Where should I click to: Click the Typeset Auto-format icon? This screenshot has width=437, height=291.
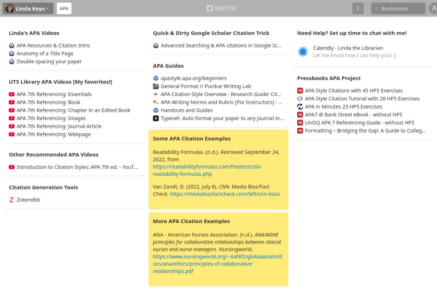156,118
